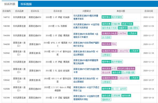Click the 销售欺诈 tag

[123, 28]
